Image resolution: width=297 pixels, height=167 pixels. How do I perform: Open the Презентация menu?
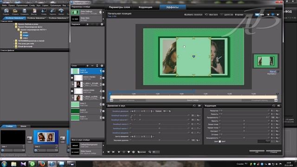(22, 6)
